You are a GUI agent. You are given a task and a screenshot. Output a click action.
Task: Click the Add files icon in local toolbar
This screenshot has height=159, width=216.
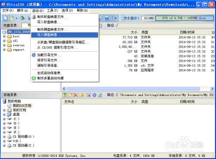click(89, 95)
